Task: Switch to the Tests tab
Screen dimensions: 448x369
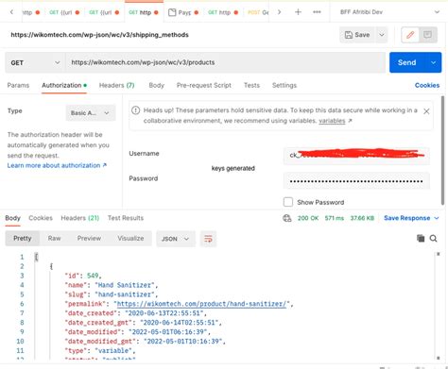Action: 251,85
